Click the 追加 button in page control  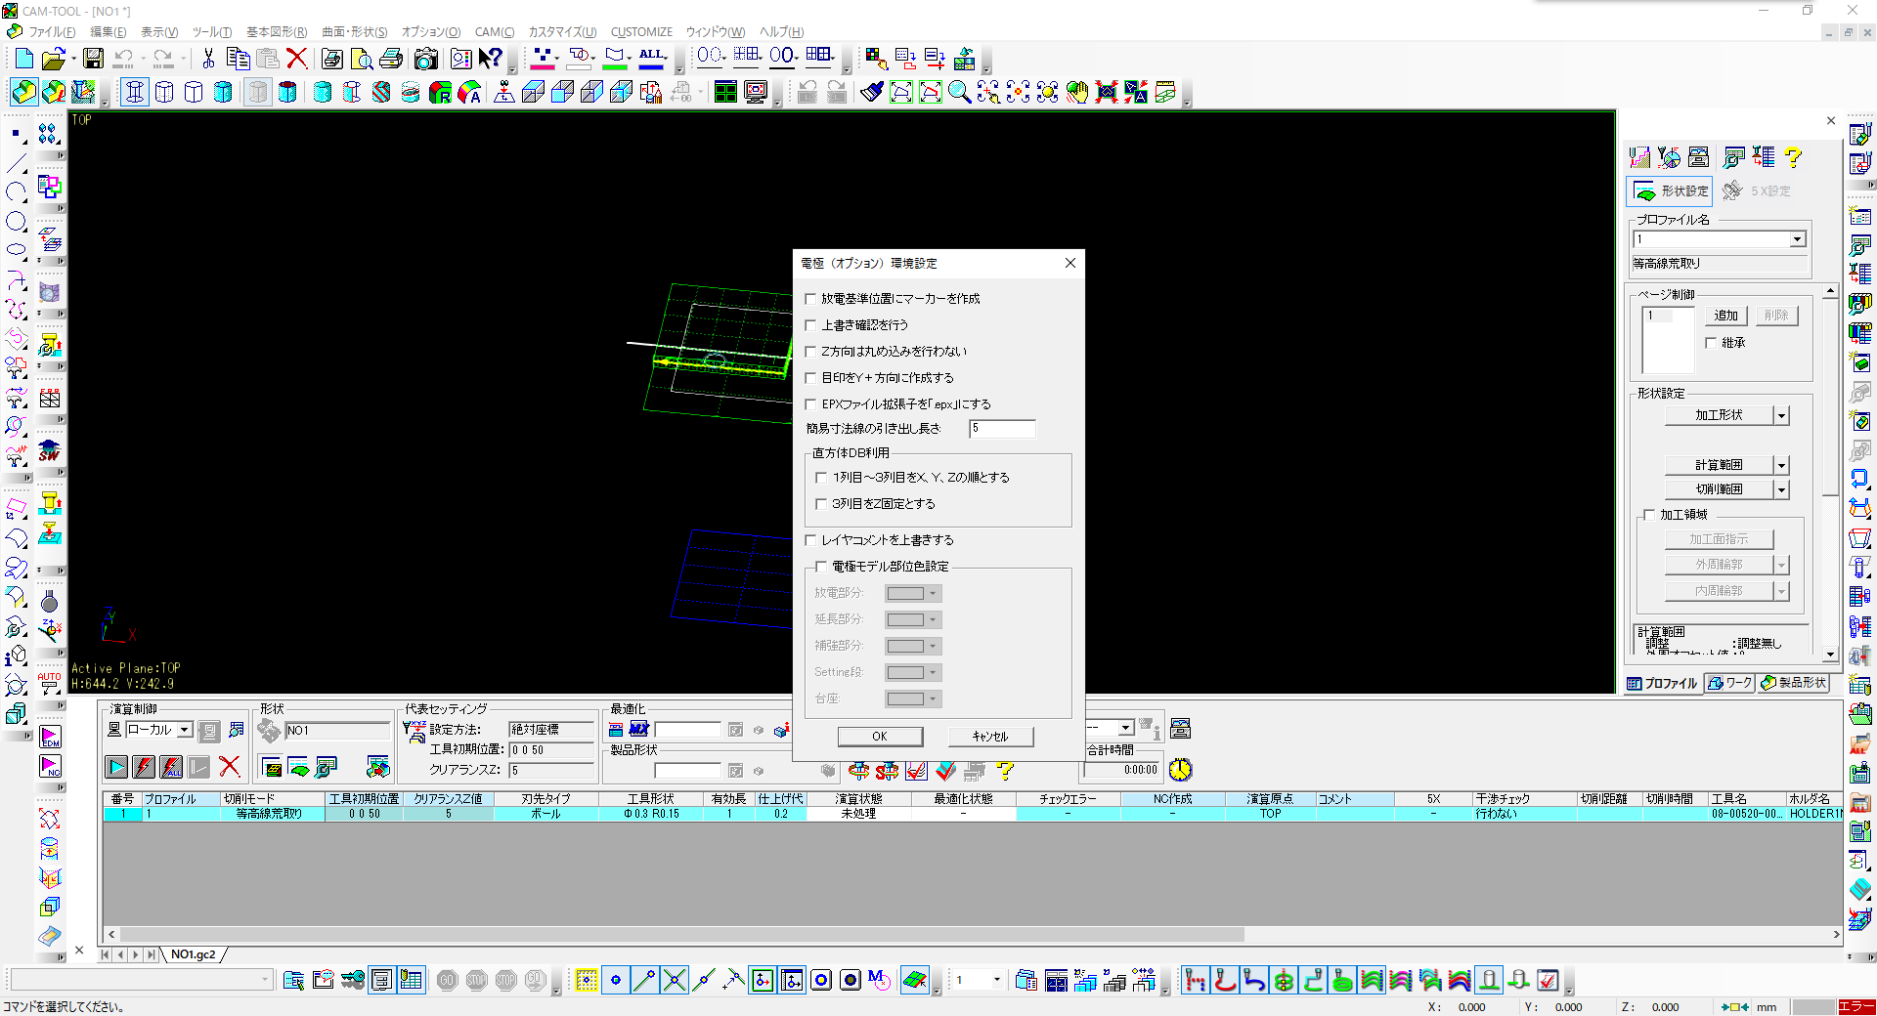pos(1725,316)
